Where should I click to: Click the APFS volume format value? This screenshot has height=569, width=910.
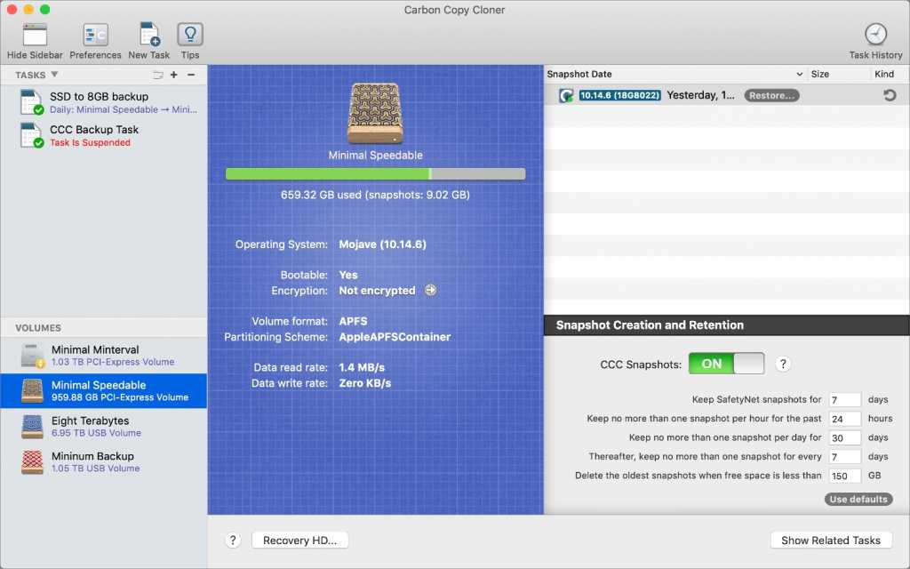pos(353,321)
